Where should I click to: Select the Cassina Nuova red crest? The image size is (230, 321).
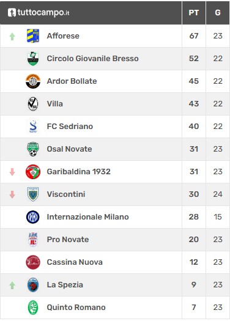(33, 262)
